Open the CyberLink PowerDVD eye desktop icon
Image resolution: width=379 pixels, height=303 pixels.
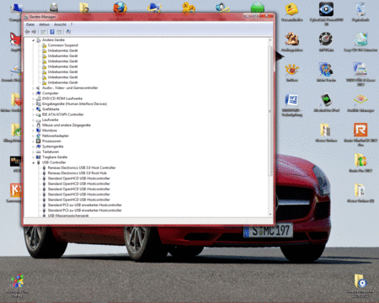tap(326, 9)
